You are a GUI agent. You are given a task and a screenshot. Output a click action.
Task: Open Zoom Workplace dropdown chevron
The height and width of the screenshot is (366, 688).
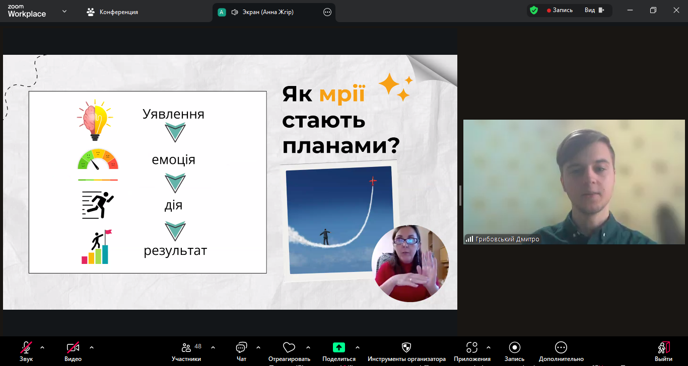[x=64, y=11]
